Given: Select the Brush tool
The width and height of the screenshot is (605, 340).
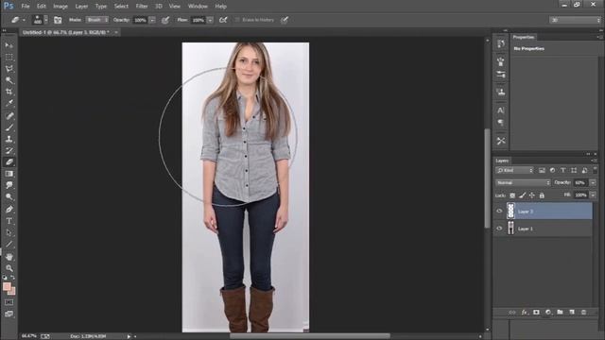Looking at the screenshot, I should (x=9, y=127).
